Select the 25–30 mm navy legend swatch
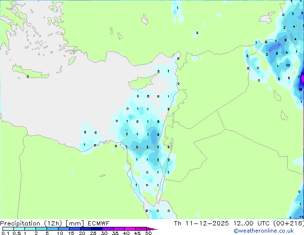Image resolution: width=304 pixels, height=235 pixels. 97,229
